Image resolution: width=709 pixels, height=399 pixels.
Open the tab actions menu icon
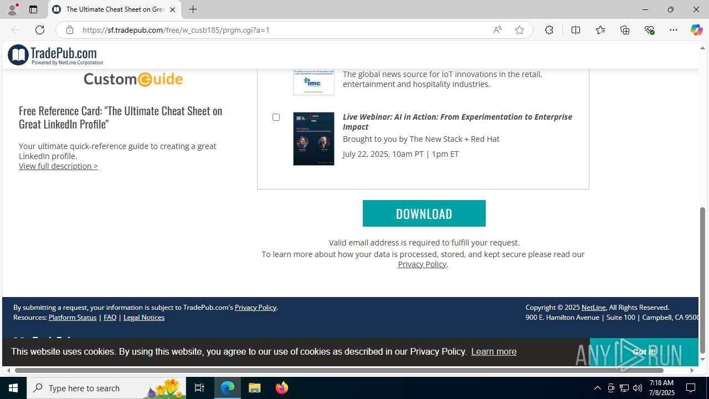point(33,9)
